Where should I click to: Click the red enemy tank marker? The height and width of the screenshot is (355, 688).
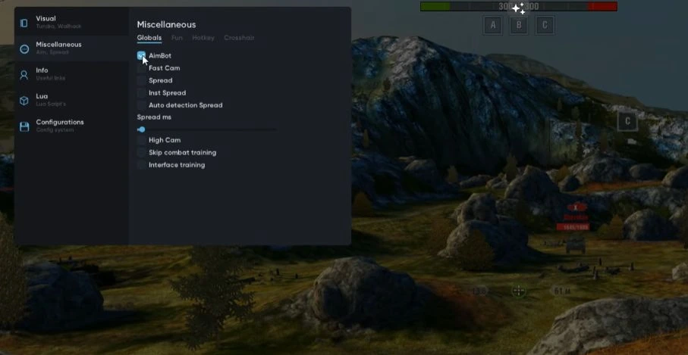[576, 207]
